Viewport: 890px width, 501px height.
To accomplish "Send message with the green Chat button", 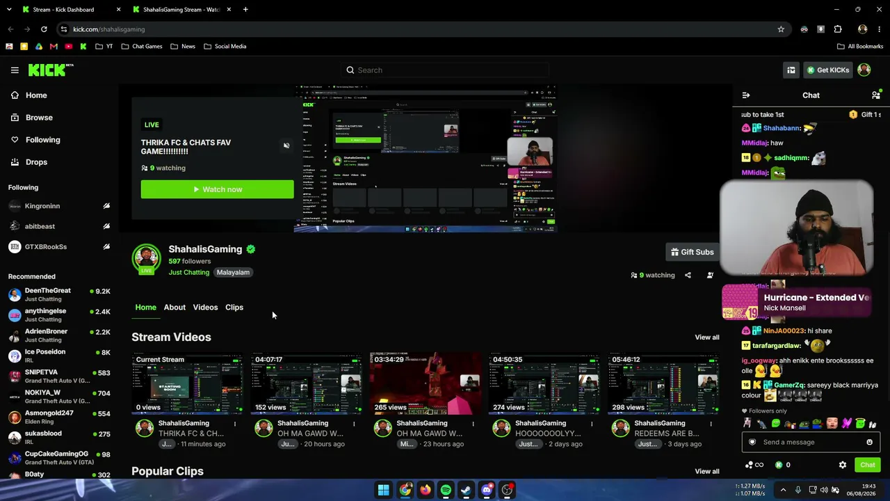I will tap(867, 465).
